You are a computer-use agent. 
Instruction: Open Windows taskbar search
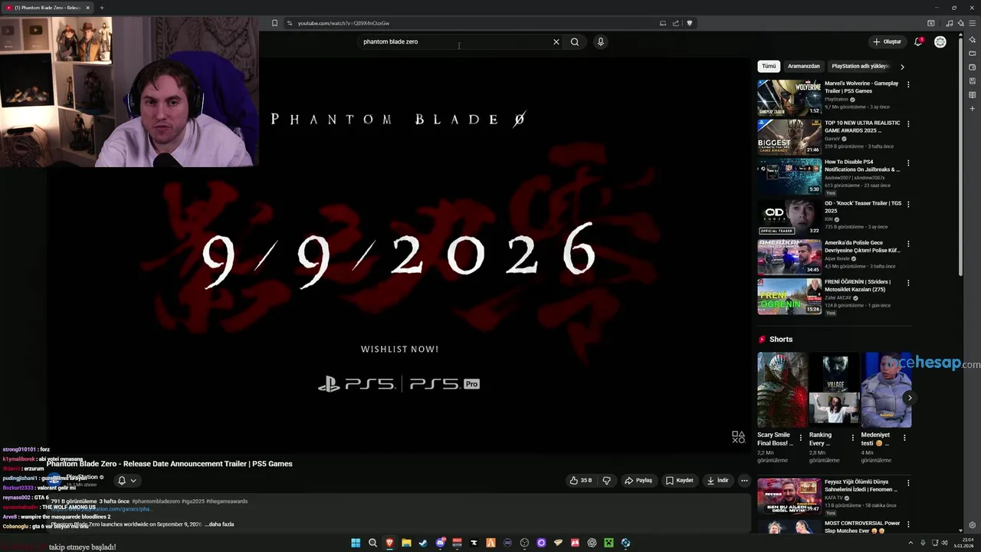tap(372, 543)
